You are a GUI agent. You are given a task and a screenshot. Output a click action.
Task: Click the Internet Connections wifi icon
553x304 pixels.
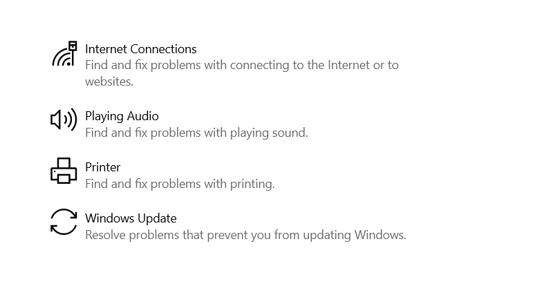pos(64,54)
